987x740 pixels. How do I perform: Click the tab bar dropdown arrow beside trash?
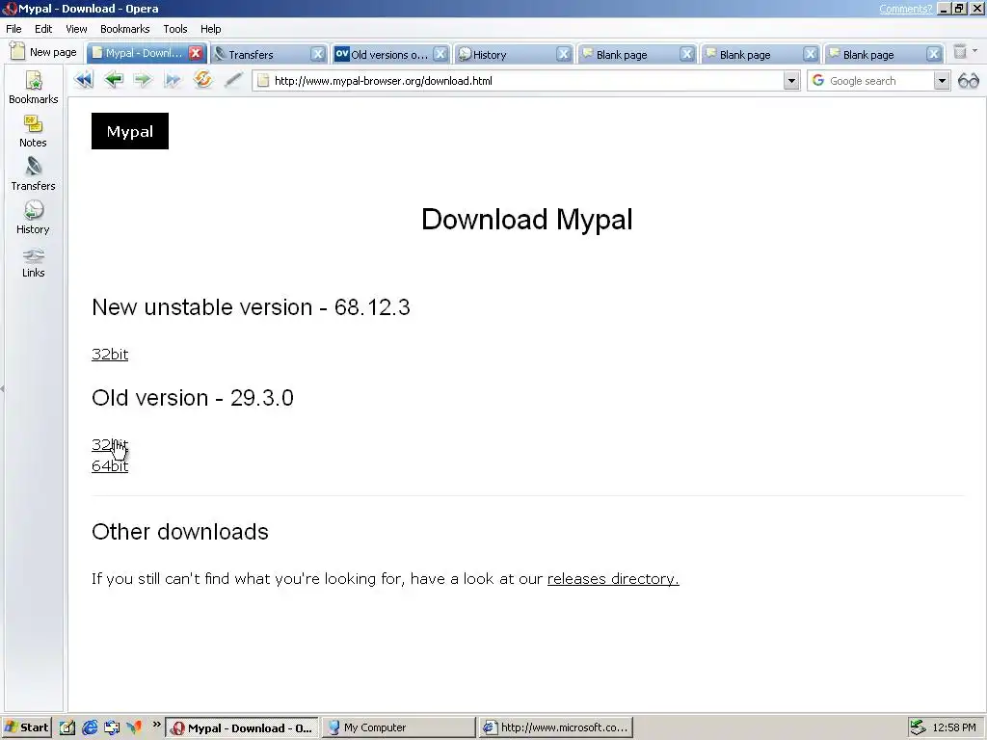pos(975,51)
